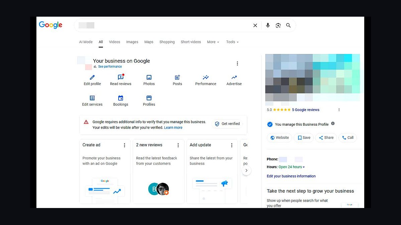The height and width of the screenshot is (225, 401).
Task: Open Bookings calendar icon
Action: [x=121, y=98]
